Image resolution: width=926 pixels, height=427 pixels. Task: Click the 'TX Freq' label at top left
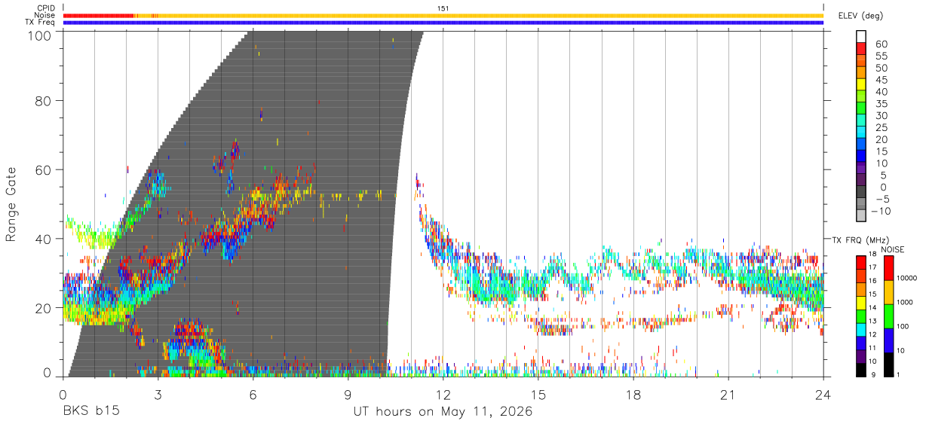40,23
